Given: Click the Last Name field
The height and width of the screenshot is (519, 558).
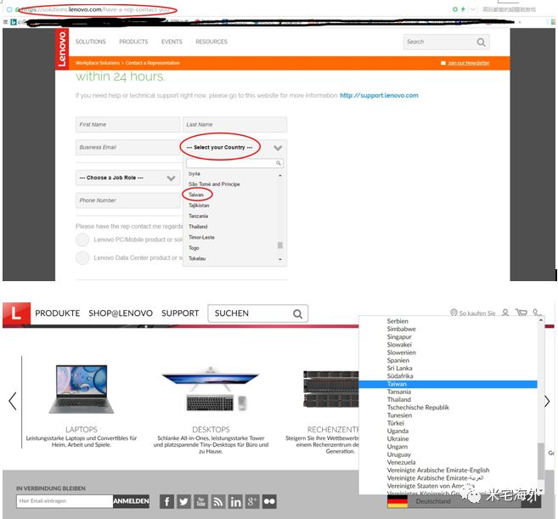Looking at the screenshot, I should pyautogui.click(x=235, y=125).
